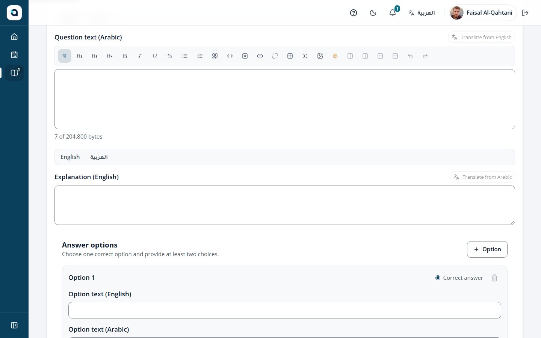Image resolution: width=541 pixels, height=338 pixels.
Task: Select the English tab above Explanation
Action: 70,157
